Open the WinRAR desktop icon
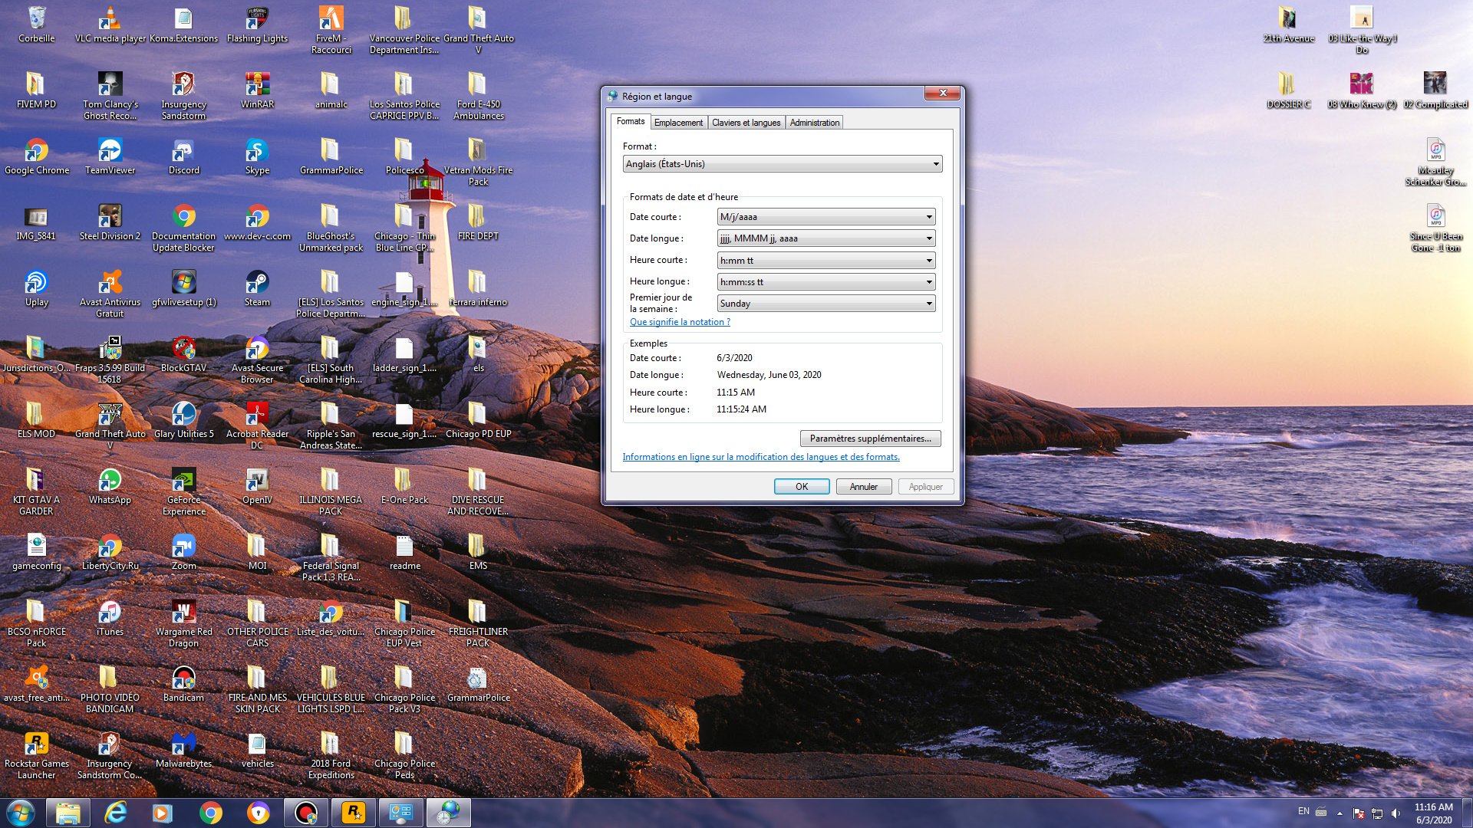The height and width of the screenshot is (828, 1473). click(x=257, y=85)
